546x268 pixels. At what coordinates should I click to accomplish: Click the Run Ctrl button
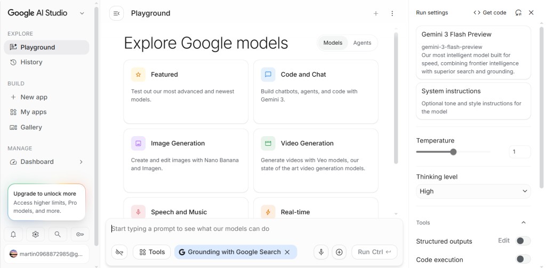[x=374, y=252]
